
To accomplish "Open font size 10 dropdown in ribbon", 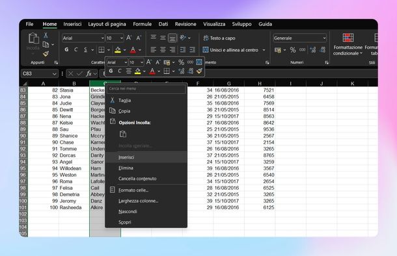I will pos(122,38).
